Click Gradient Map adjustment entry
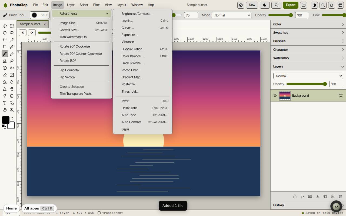This screenshot has width=346, height=216. [142, 77]
